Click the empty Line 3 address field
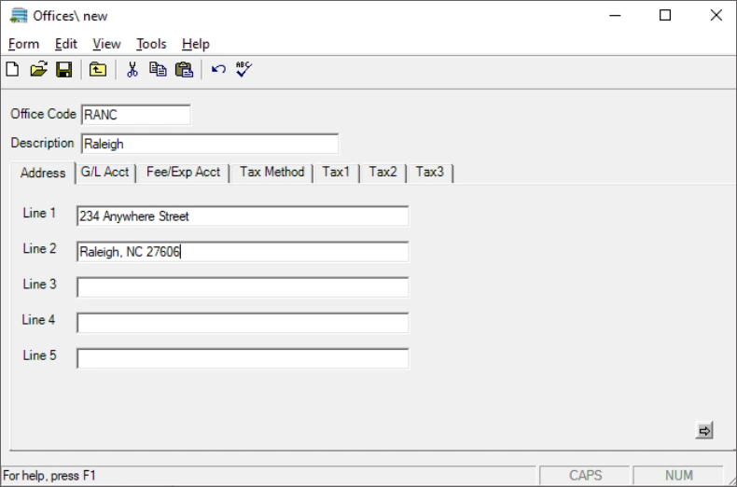The image size is (737, 487). click(243, 287)
